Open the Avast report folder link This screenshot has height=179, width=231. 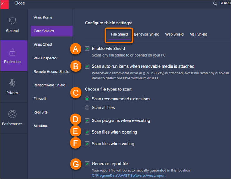point(129,176)
